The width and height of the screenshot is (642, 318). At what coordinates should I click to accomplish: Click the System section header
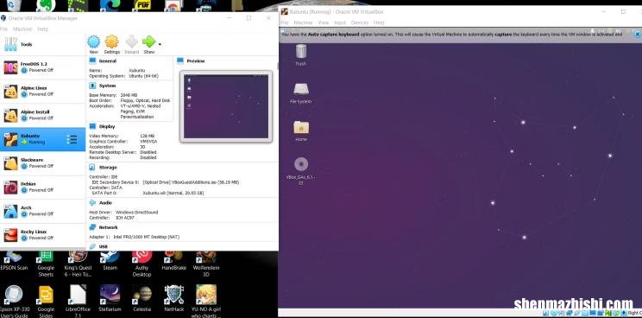pos(107,86)
